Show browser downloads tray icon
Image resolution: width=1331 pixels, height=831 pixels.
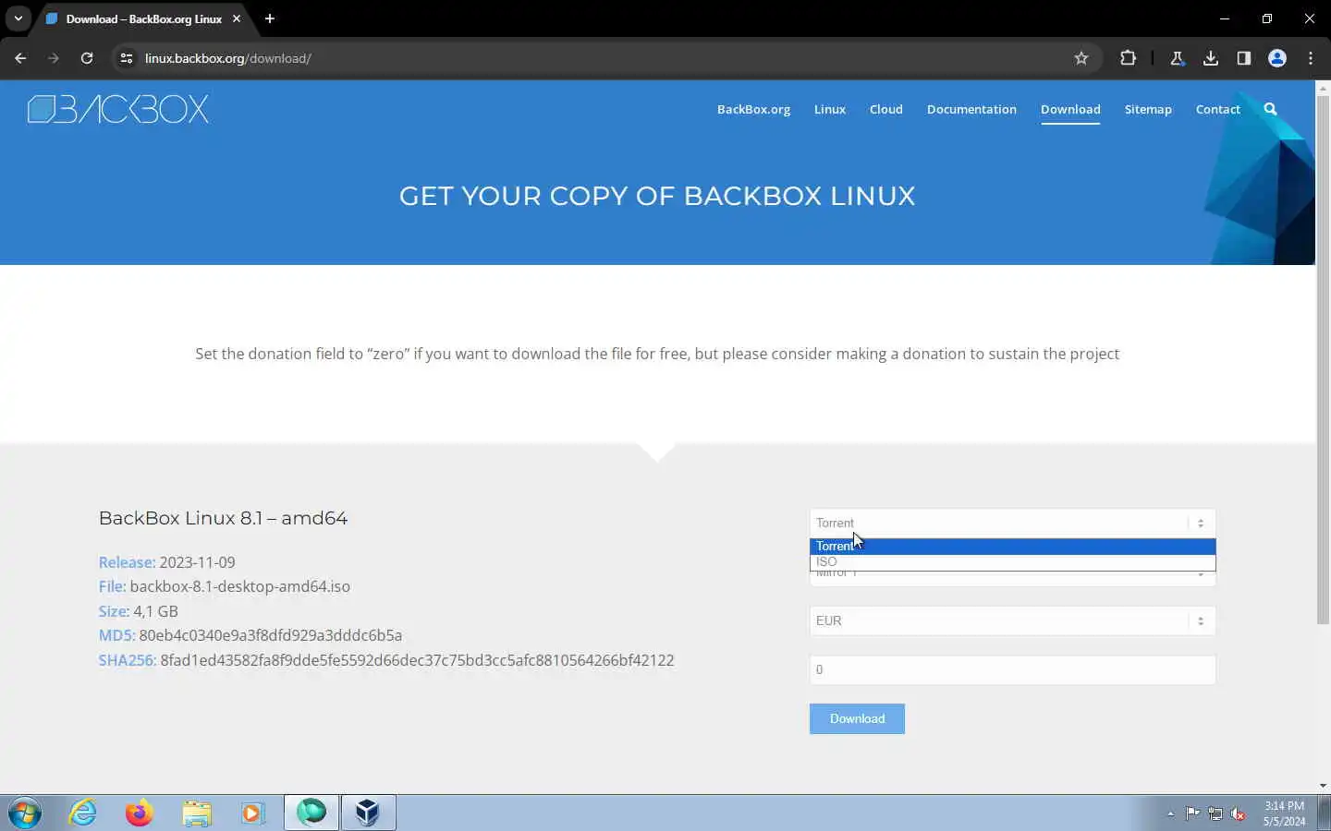1211,58
